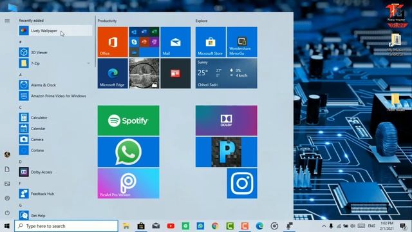
Task: Open Edge browser from the taskbar
Action: pyautogui.click(x=259, y=226)
